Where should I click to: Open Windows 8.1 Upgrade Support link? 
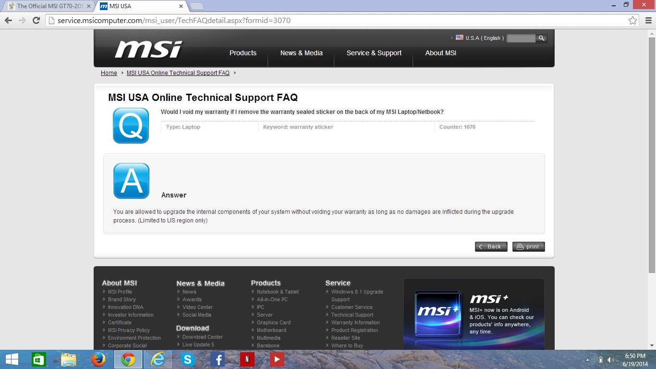357,295
